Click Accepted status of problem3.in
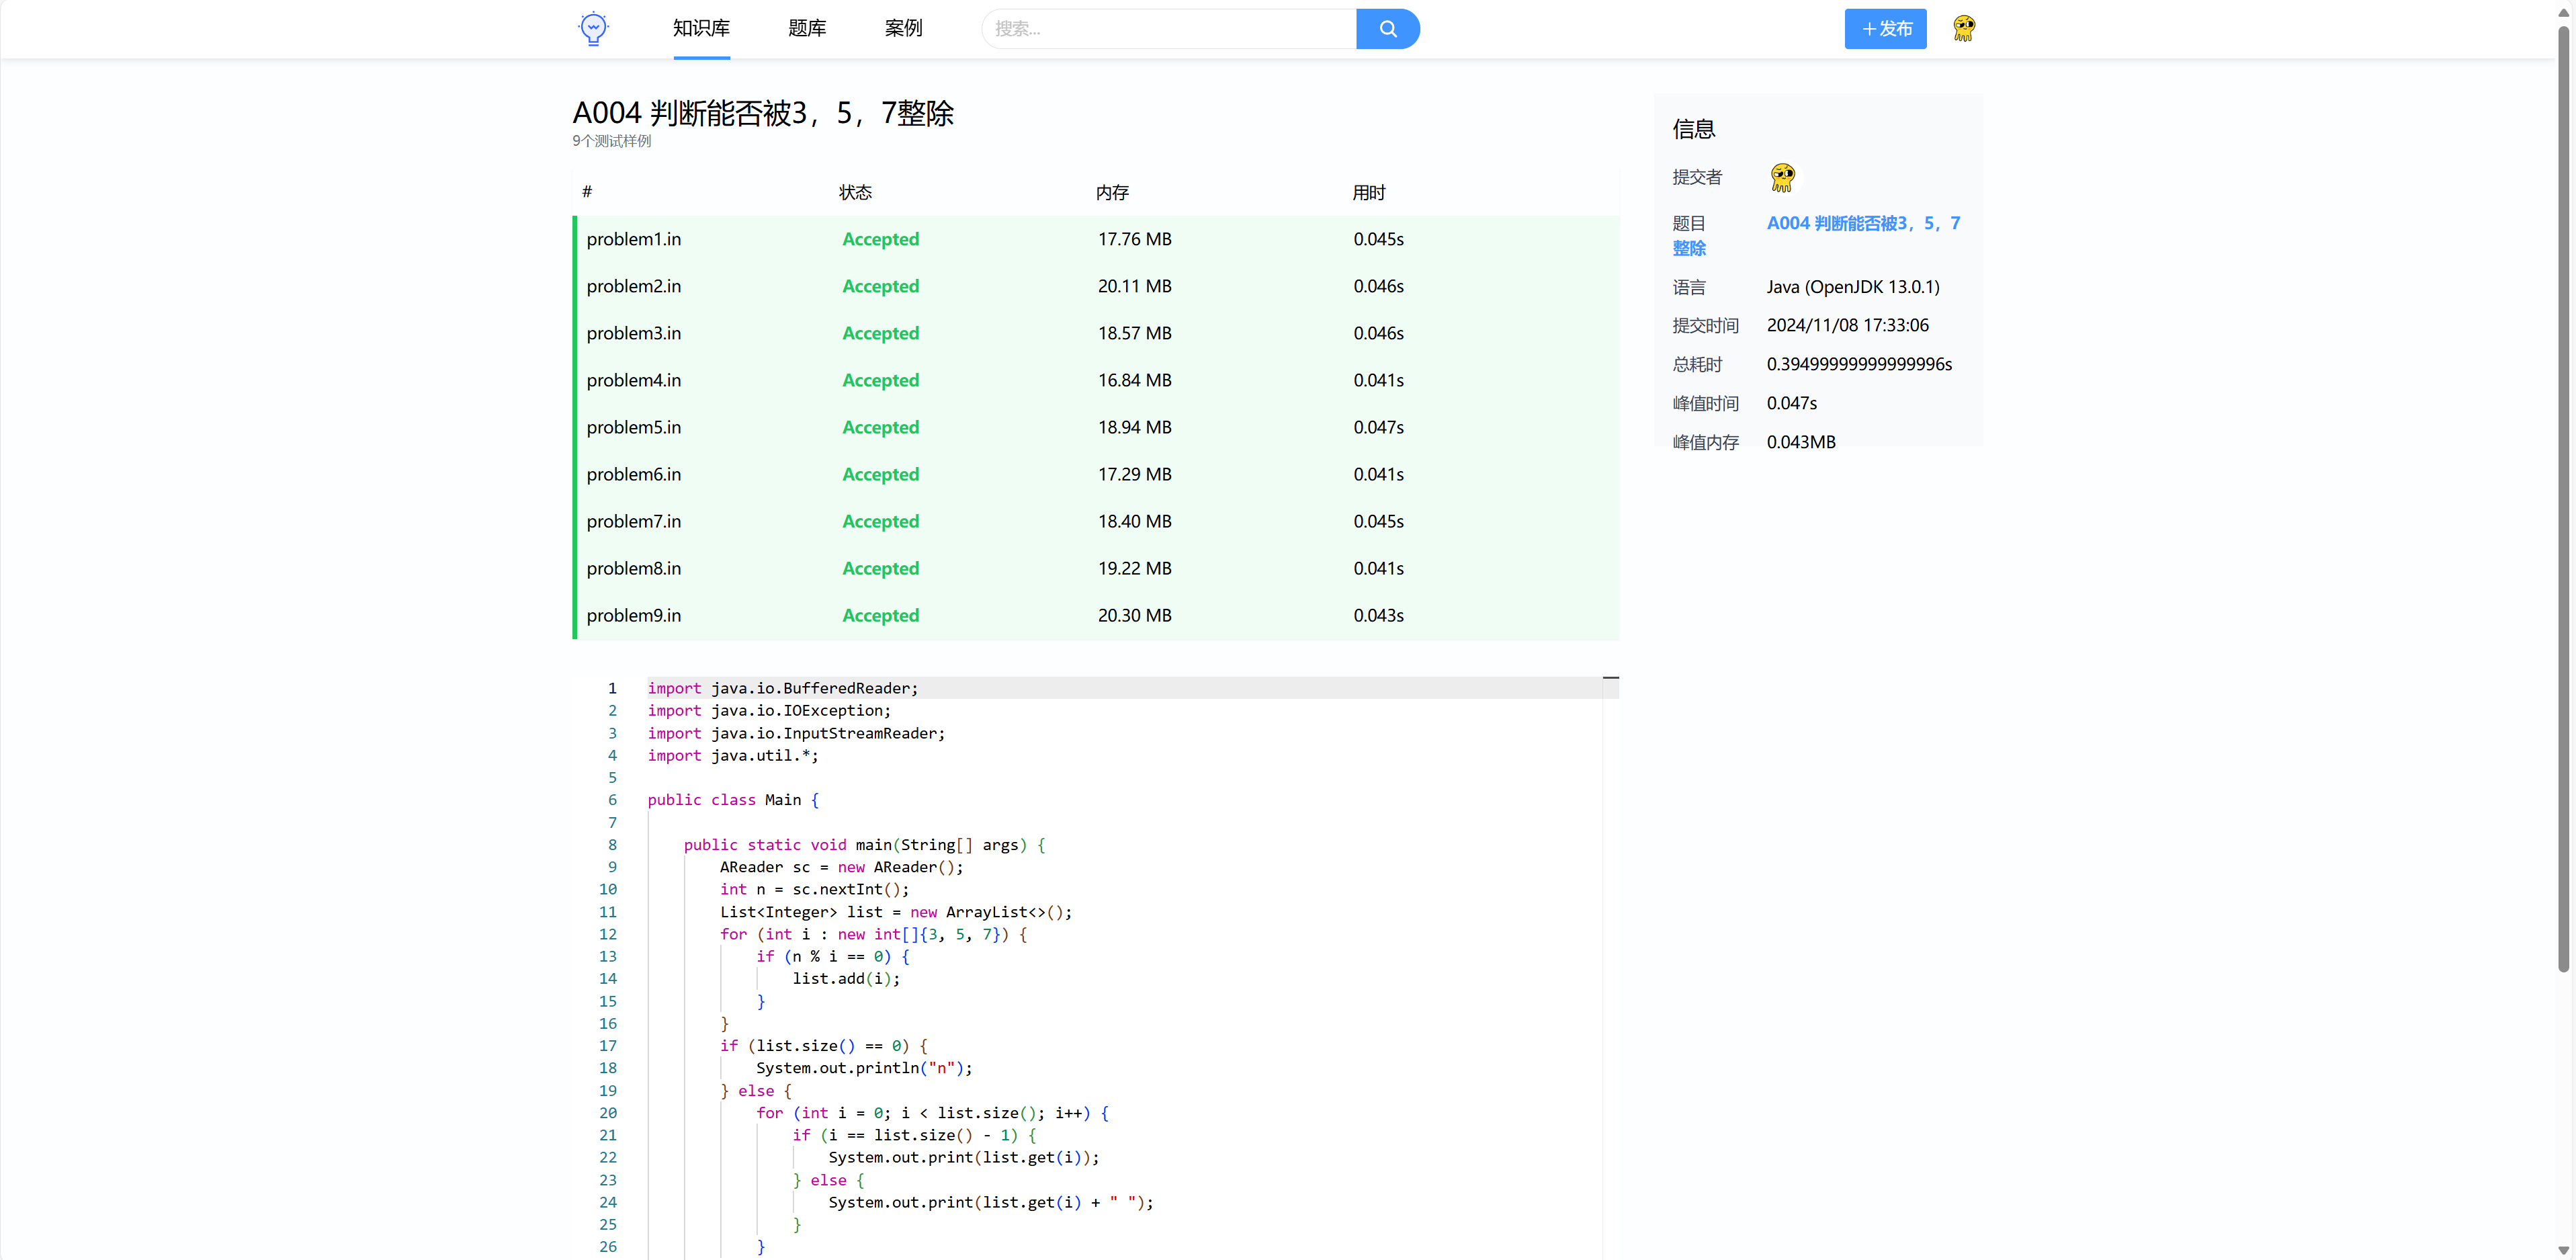 pos(880,333)
